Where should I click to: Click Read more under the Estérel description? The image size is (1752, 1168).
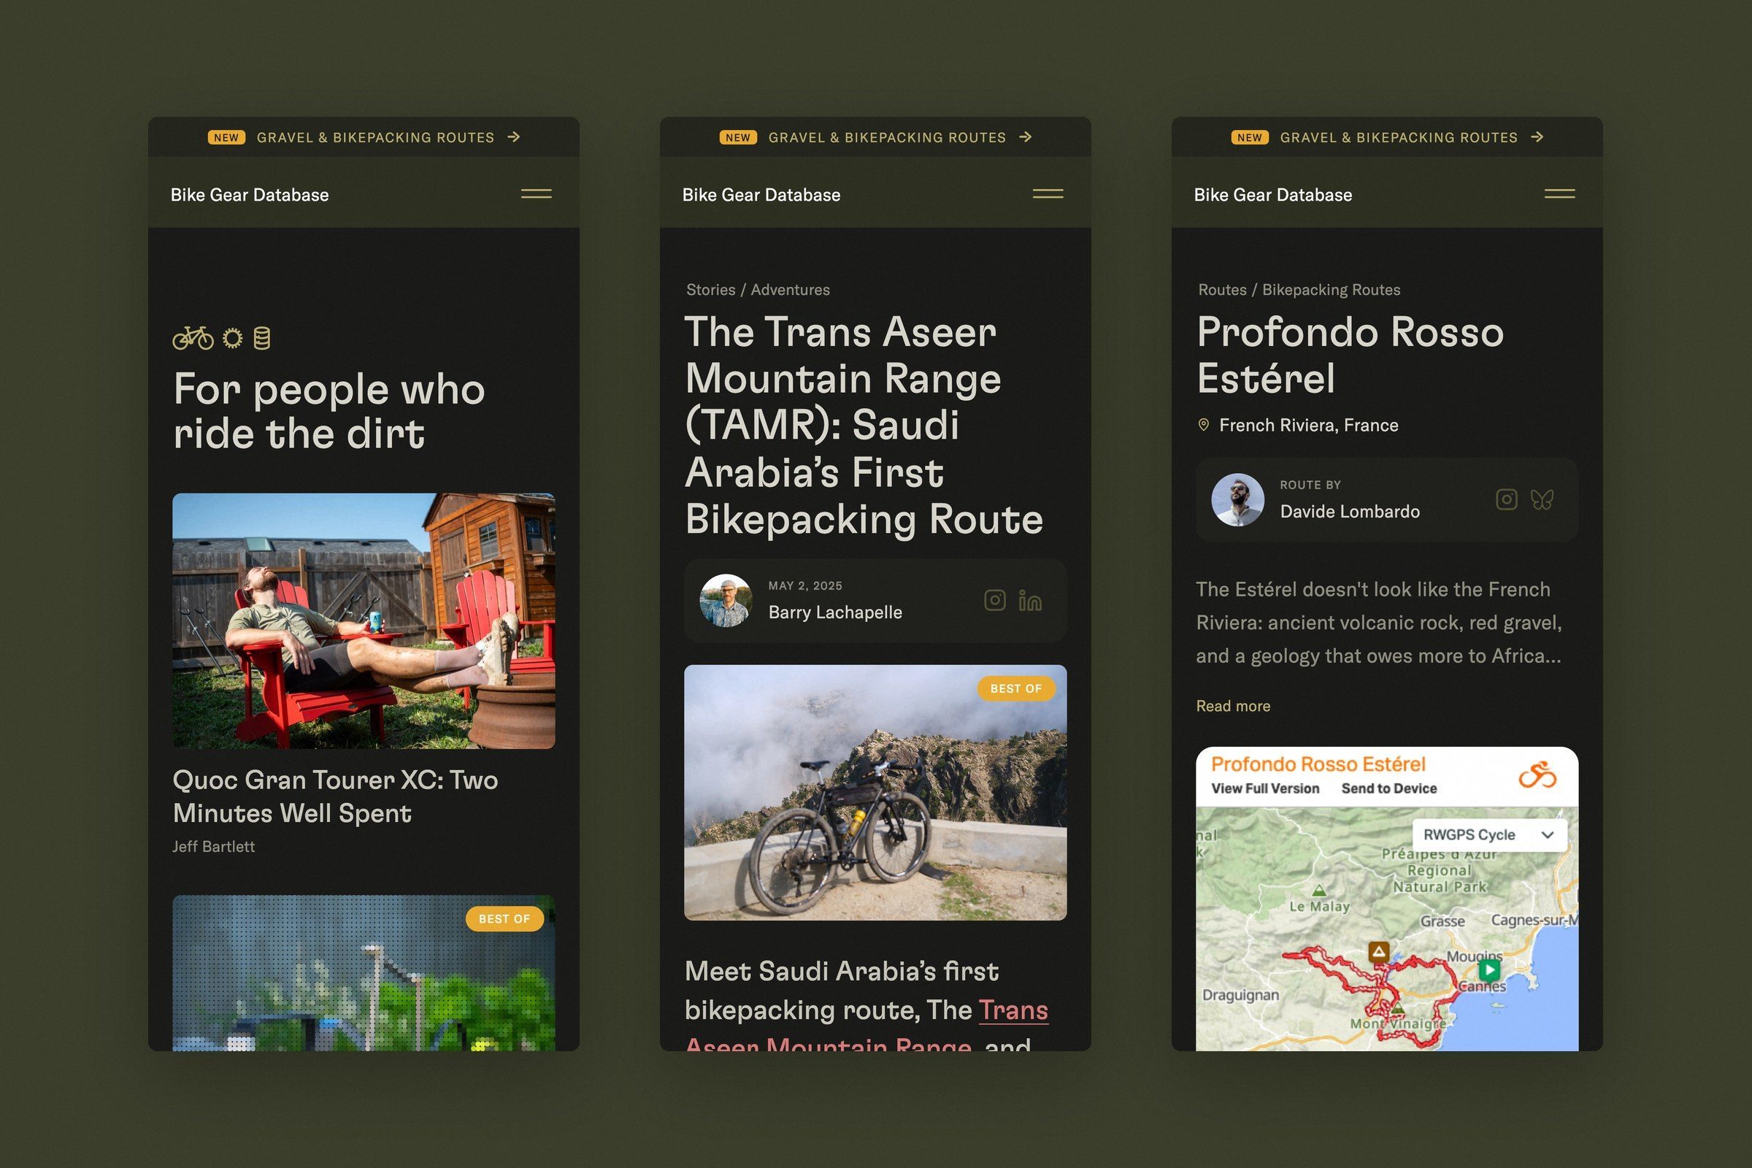tap(1234, 706)
